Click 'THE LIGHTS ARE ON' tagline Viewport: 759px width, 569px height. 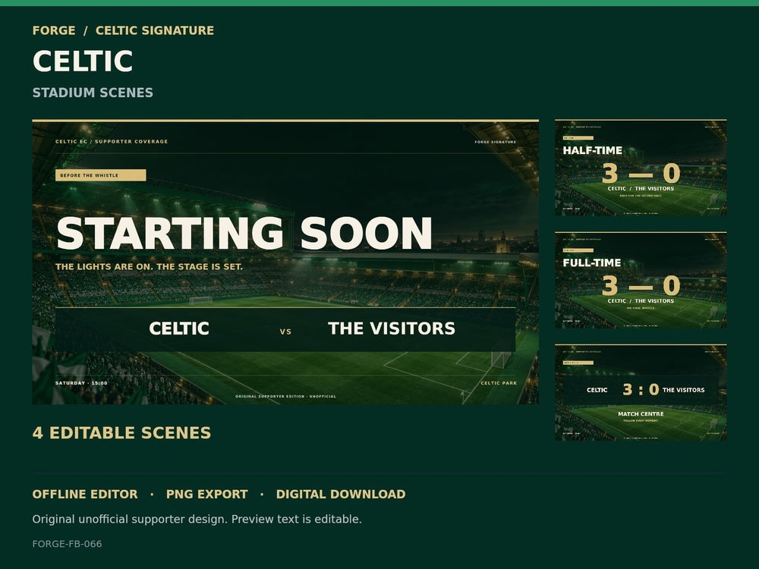coord(149,266)
